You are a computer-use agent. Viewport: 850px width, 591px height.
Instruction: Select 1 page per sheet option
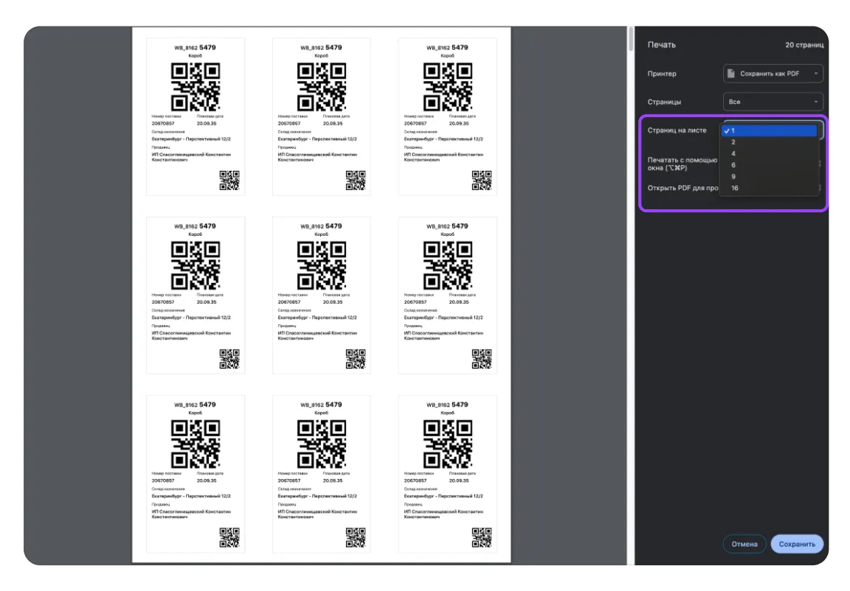(770, 130)
